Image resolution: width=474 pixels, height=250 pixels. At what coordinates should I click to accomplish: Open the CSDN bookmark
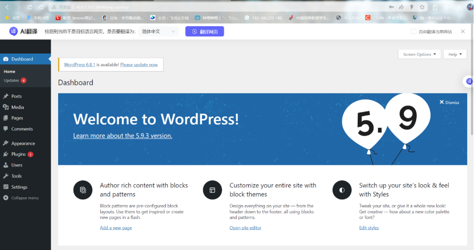click(386, 18)
